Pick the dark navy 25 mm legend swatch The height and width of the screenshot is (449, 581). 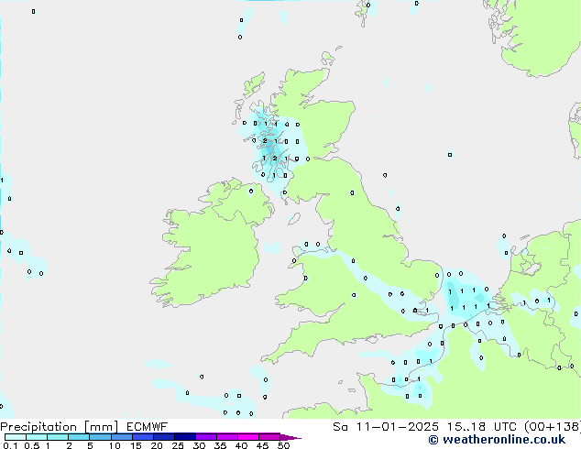pos(184,437)
